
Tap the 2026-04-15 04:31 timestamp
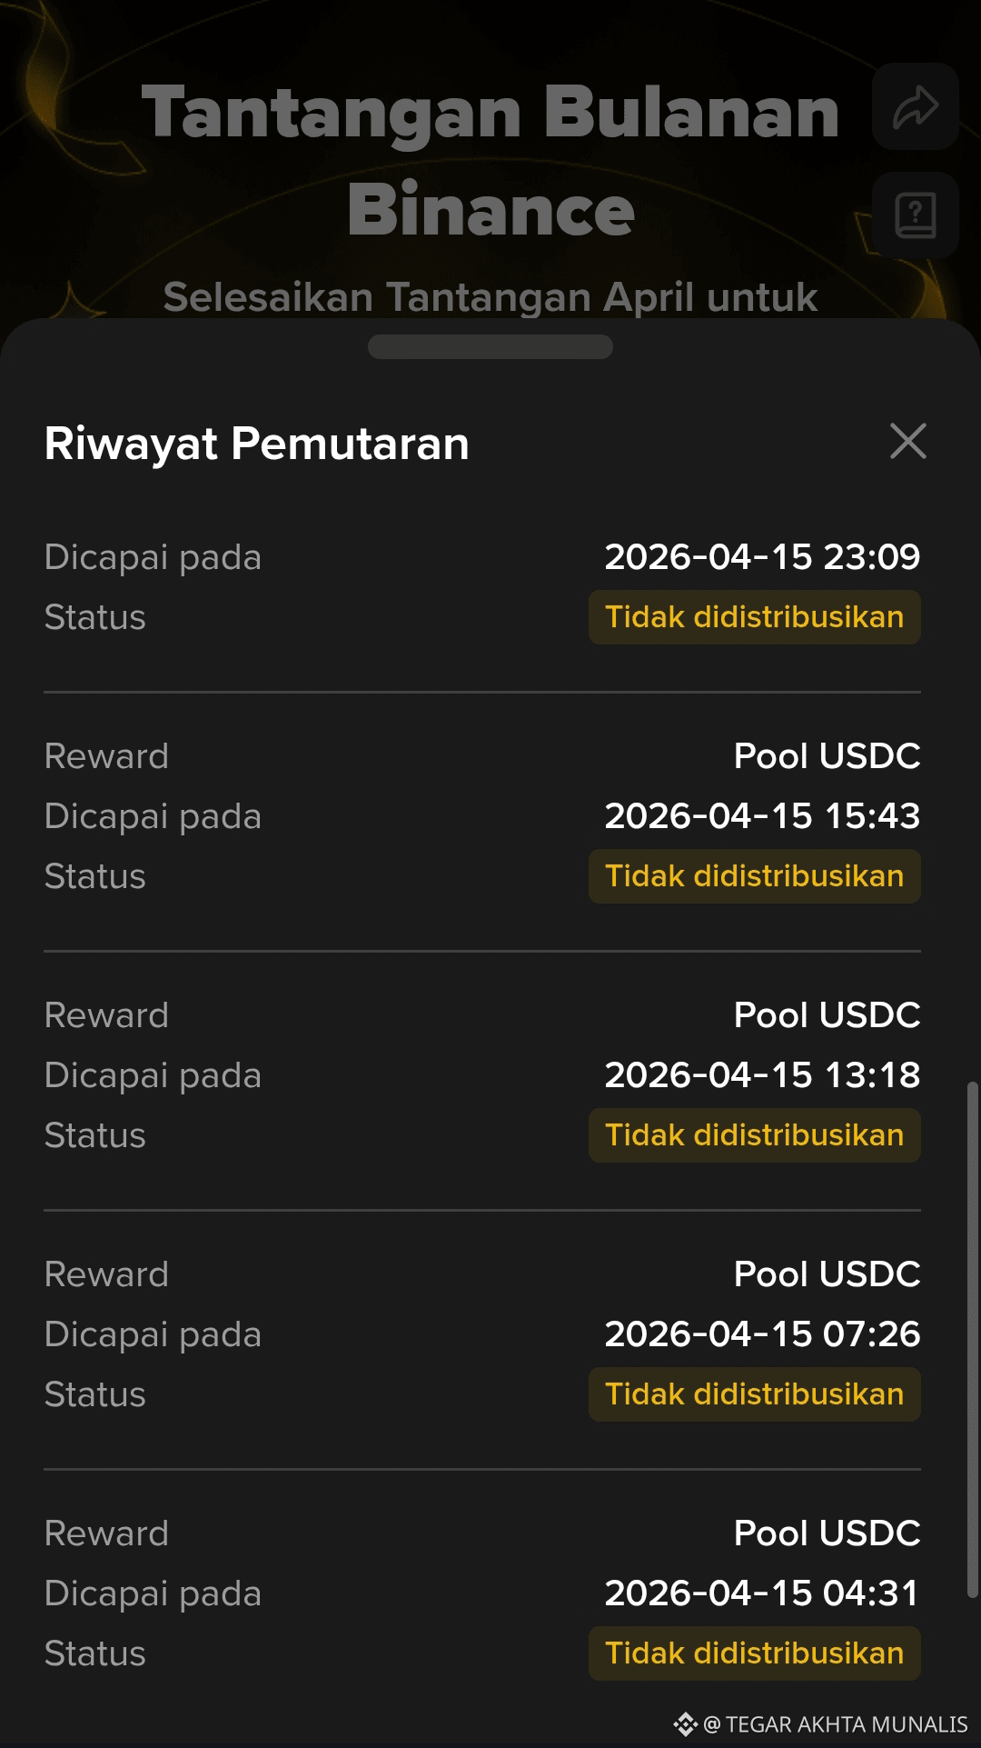[x=763, y=1593]
